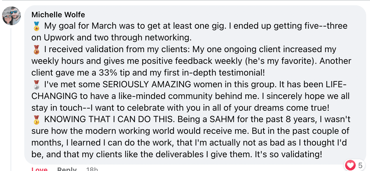The height and width of the screenshot is (171, 370).
Task: Open the 18h comment timestamp
Action: (x=92, y=169)
